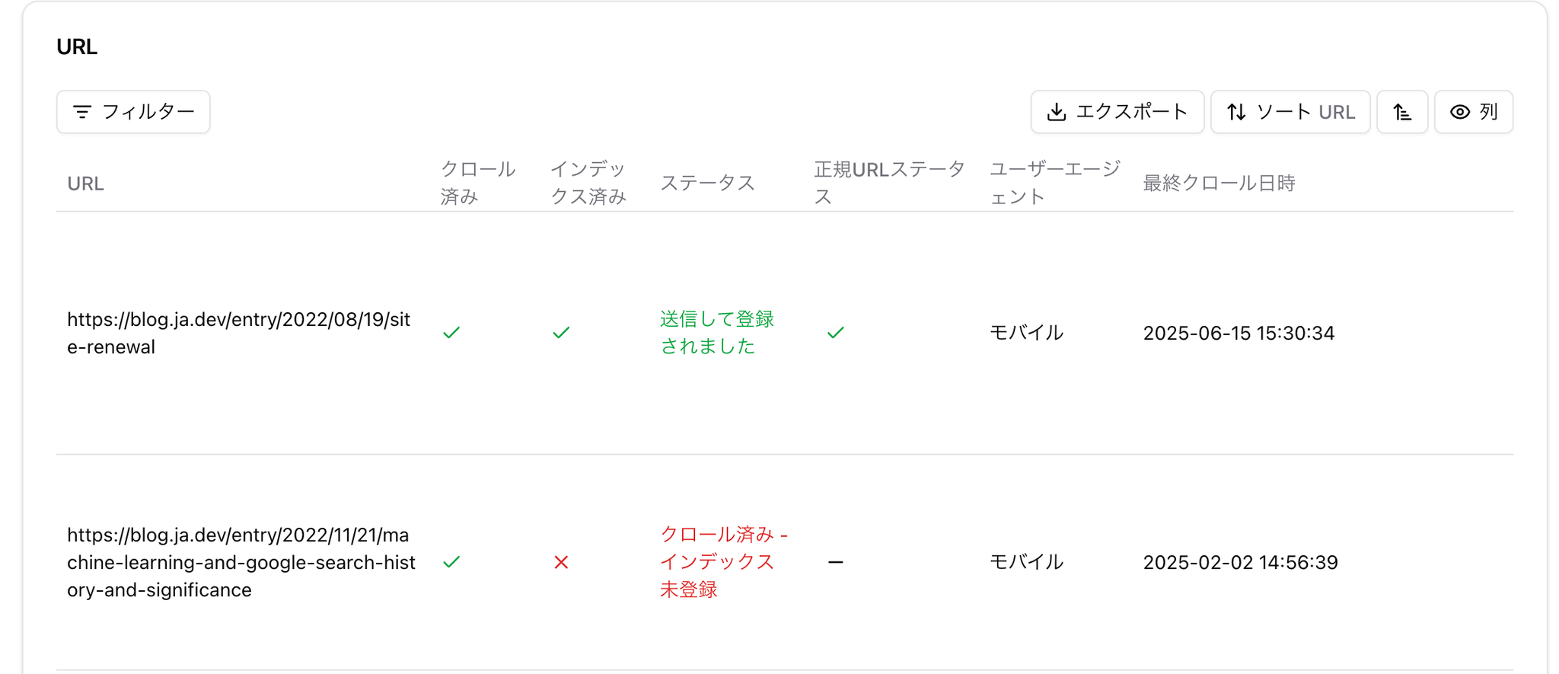Toggle the ascending sort order icon
The height and width of the screenshot is (674, 1559).
tap(1402, 112)
